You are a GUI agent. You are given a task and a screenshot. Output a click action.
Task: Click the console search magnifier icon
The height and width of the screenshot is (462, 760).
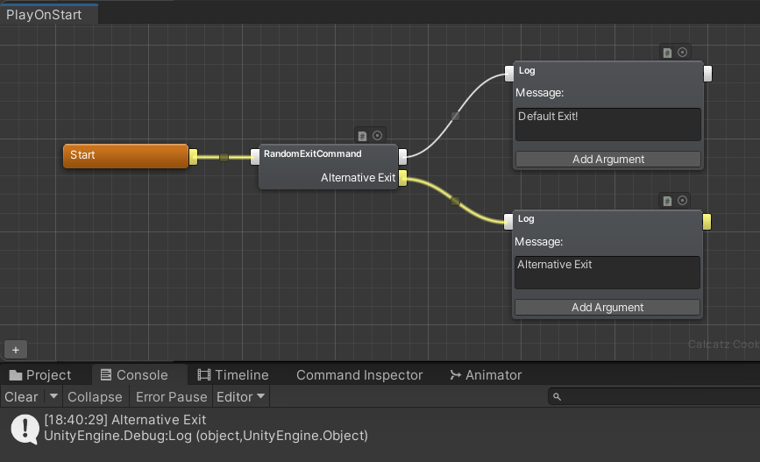[x=557, y=397]
